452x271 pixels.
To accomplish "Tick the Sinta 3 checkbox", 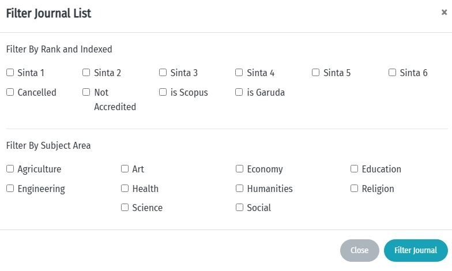I will [x=163, y=73].
